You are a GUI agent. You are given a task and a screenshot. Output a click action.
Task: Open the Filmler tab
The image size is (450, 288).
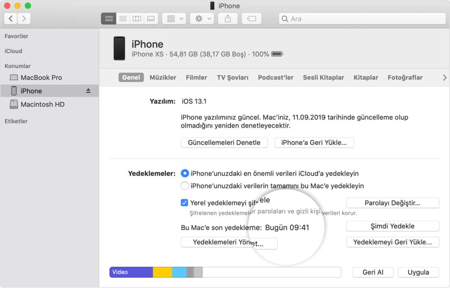[x=196, y=77]
